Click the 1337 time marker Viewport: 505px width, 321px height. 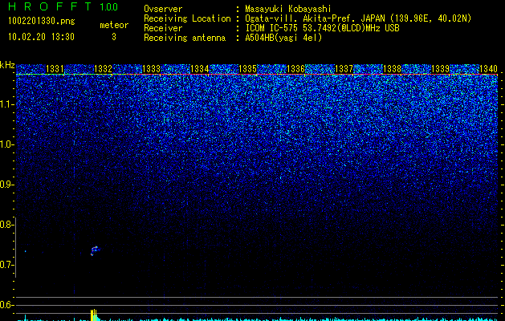tap(344, 68)
